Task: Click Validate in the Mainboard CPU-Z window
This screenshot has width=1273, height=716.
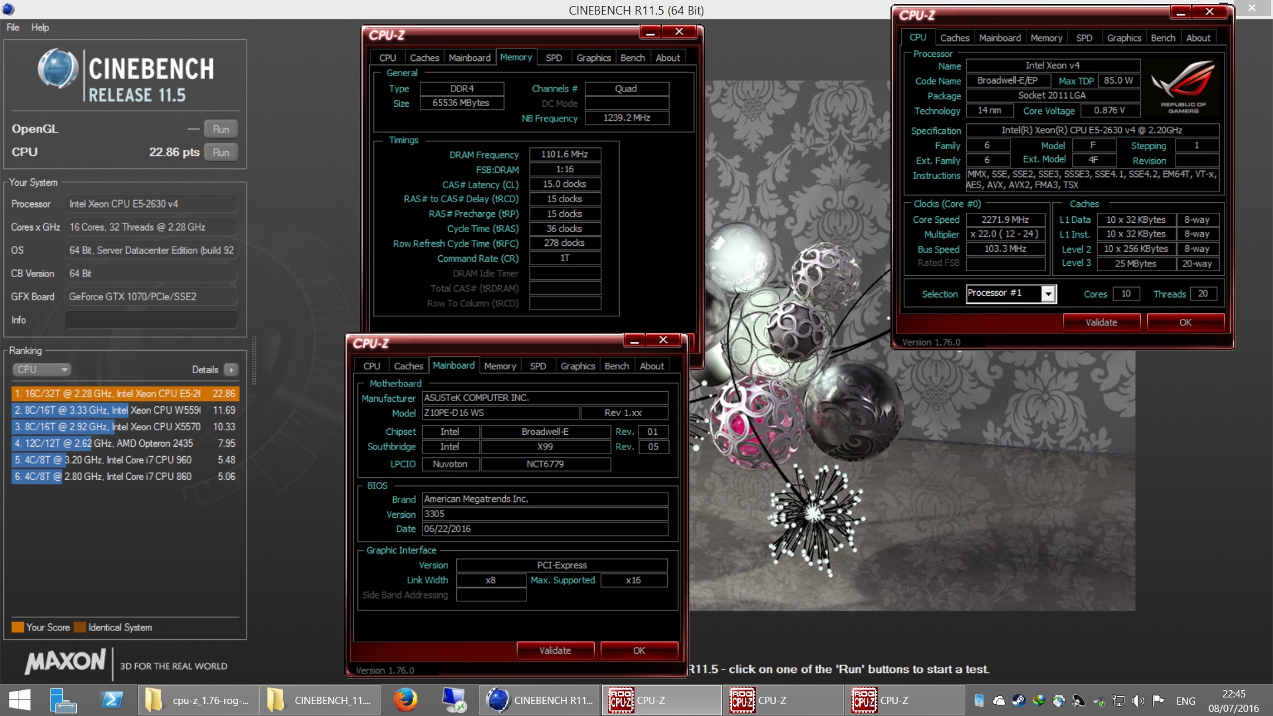Action: coord(555,650)
